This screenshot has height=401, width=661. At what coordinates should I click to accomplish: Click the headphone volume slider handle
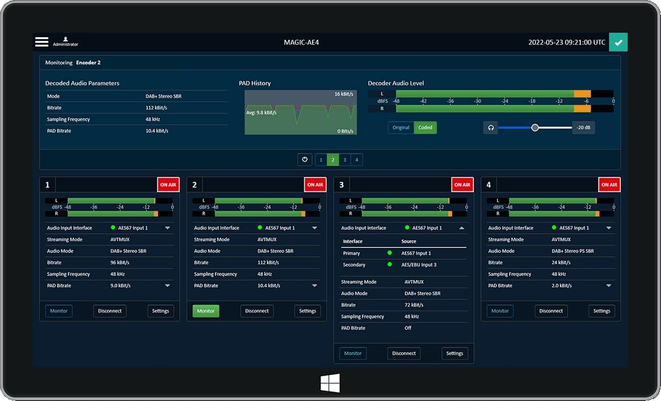535,128
